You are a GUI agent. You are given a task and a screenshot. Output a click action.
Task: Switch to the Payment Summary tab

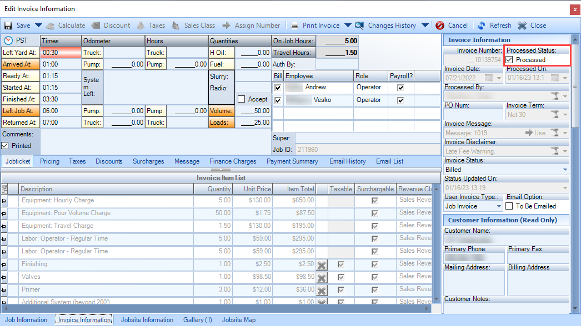tap(292, 161)
